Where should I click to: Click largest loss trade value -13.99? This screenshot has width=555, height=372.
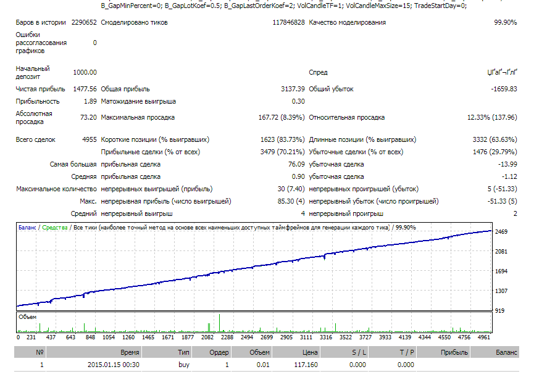507,164
